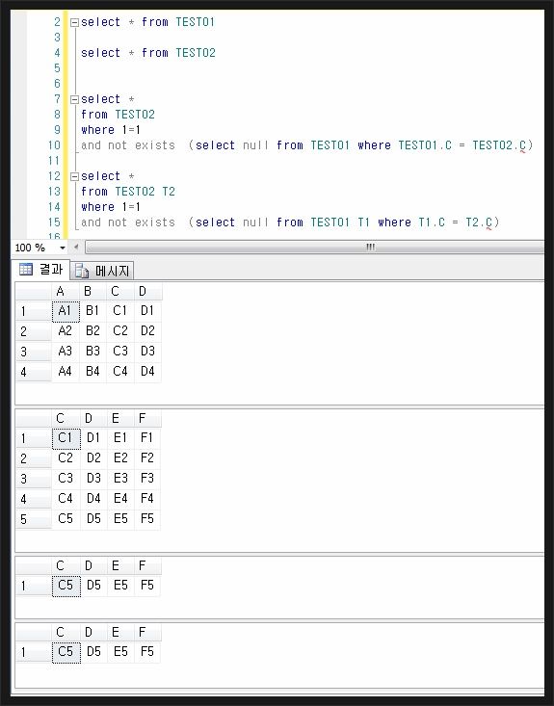Screen dimensions: 554x706
Task: Collapse the code block at line 2
Action: tap(75, 22)
